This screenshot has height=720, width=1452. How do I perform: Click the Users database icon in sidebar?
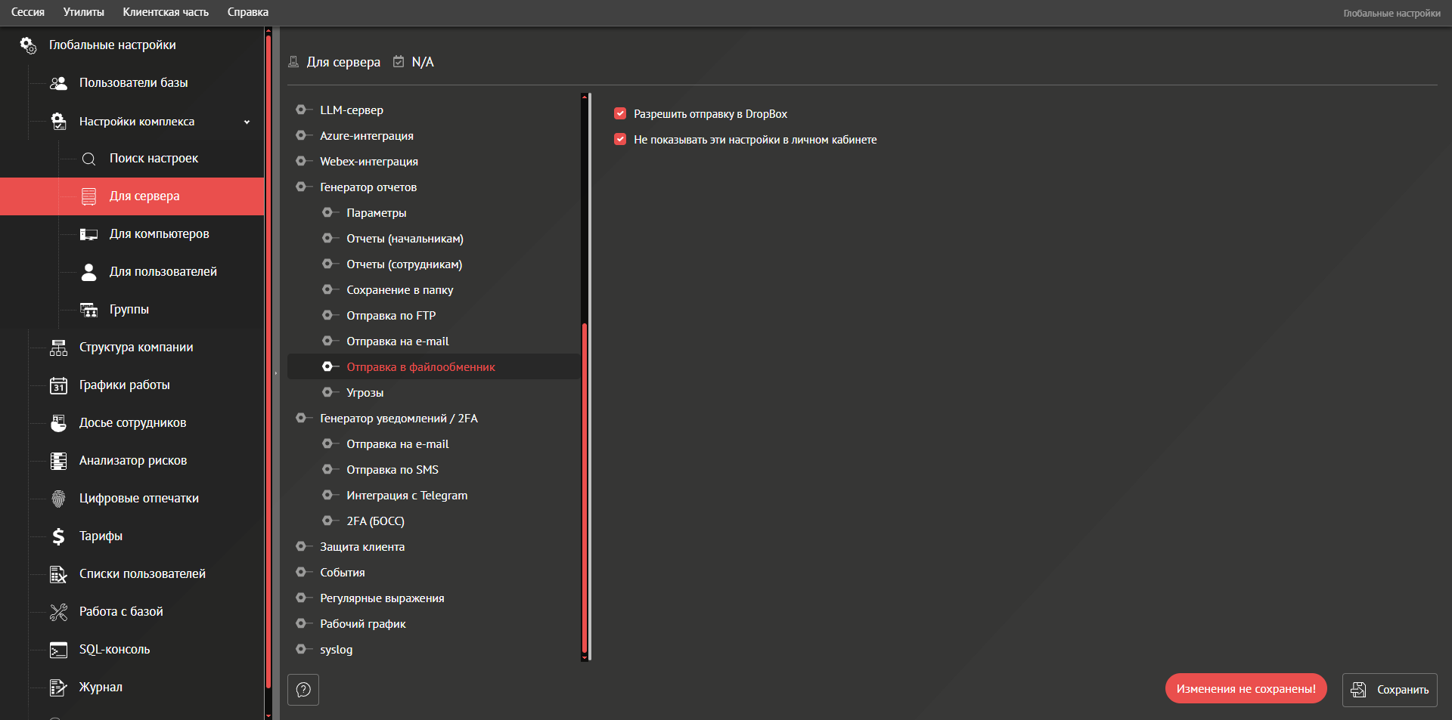pos(58,83)
